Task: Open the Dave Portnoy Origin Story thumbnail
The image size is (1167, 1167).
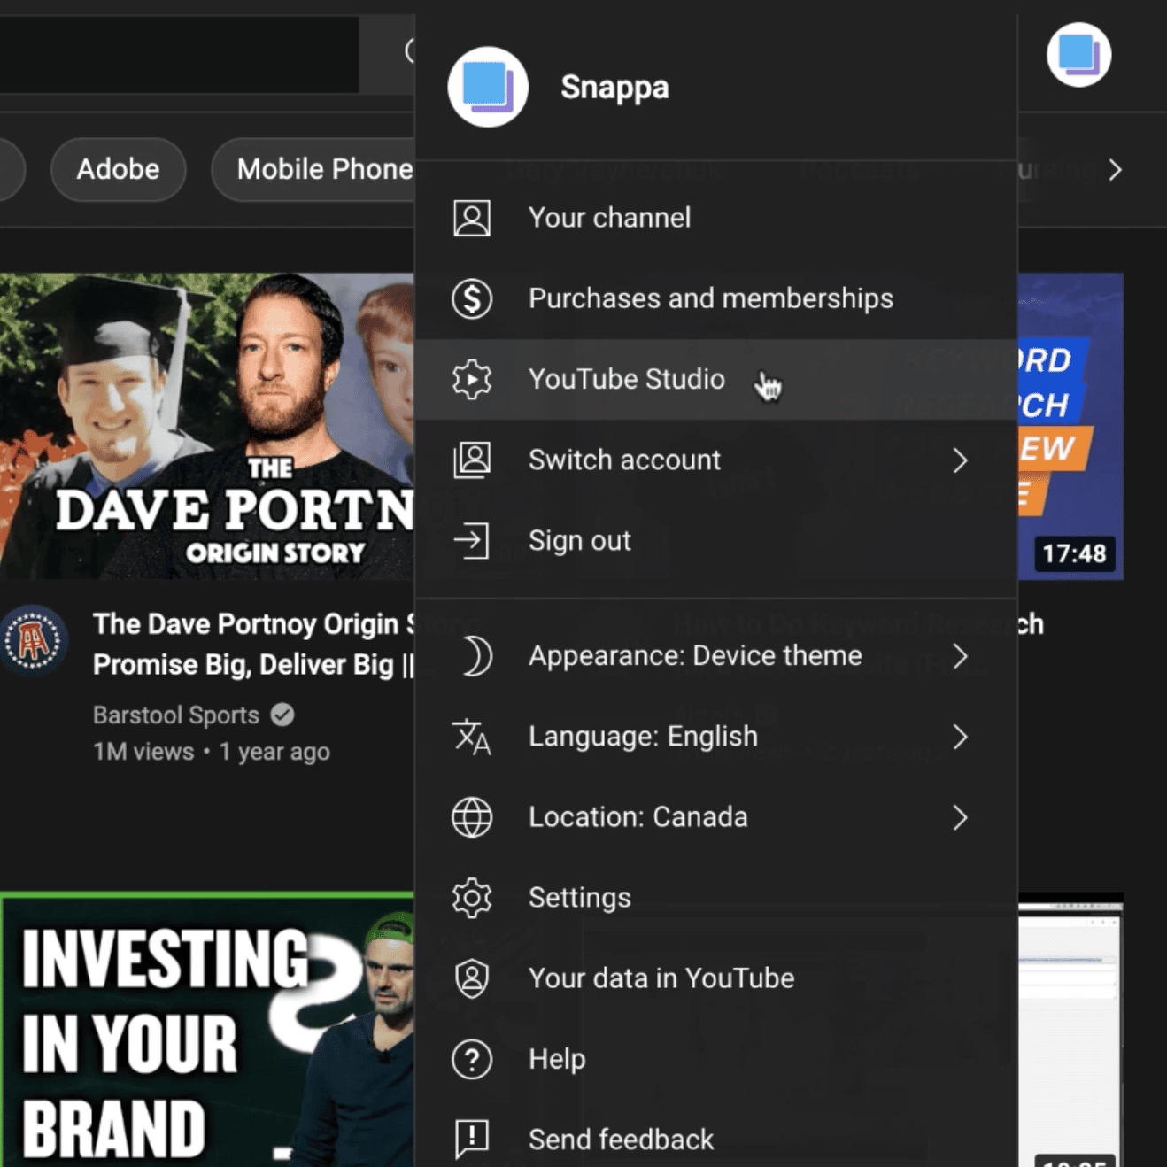Action: 207,426
